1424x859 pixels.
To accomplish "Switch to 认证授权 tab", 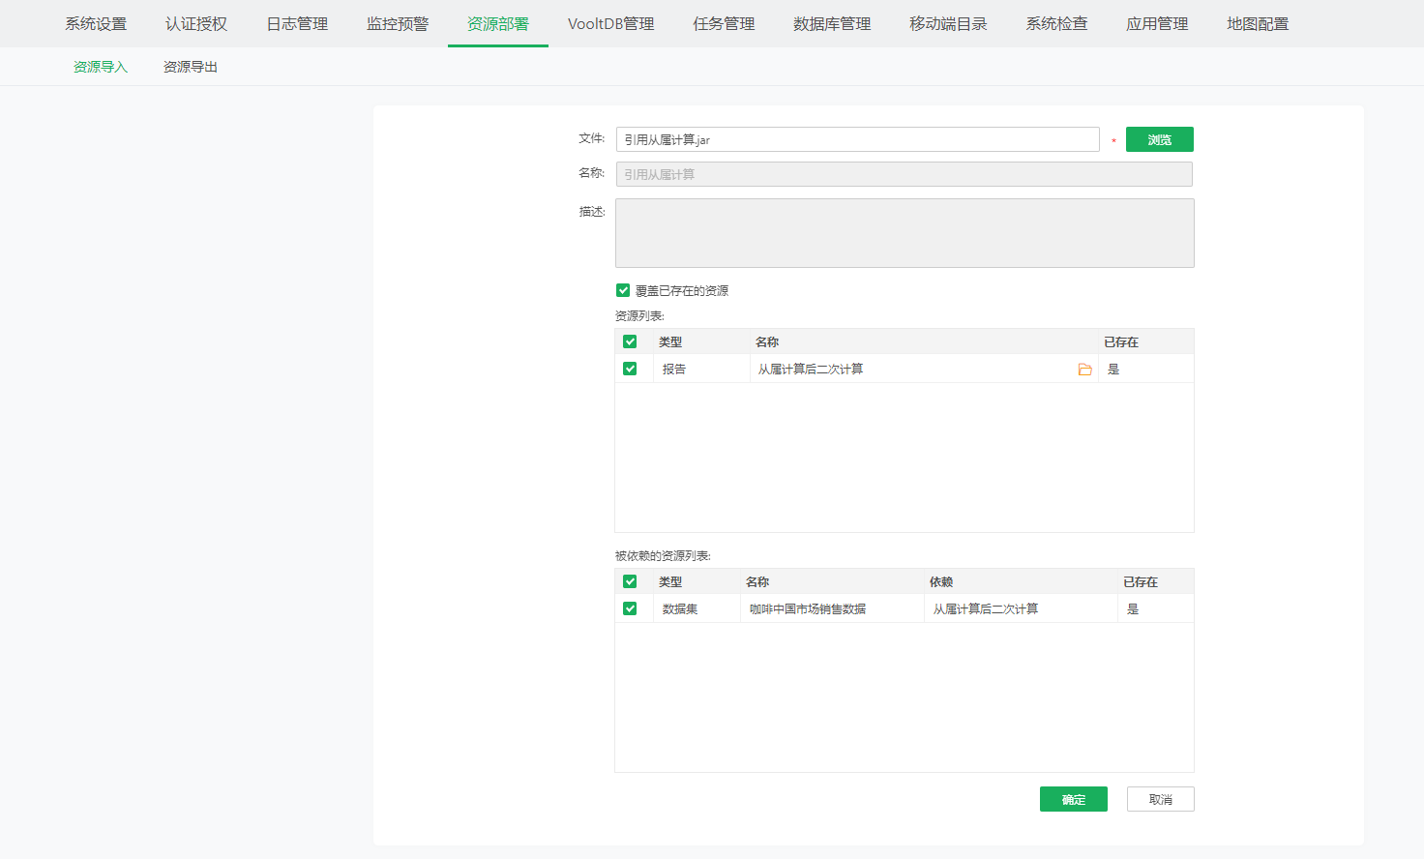I will point(196,23).
